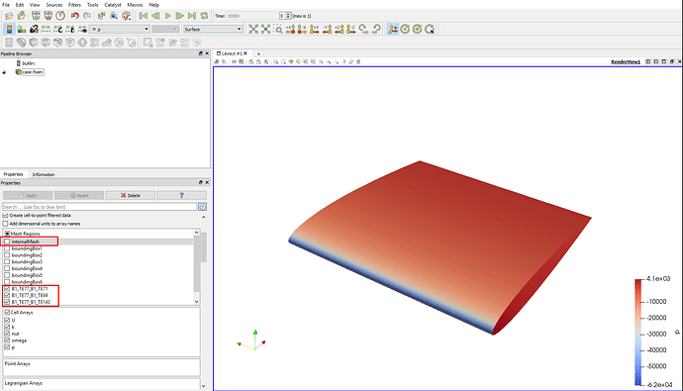Click the Open file icon

tap(9, 16)
